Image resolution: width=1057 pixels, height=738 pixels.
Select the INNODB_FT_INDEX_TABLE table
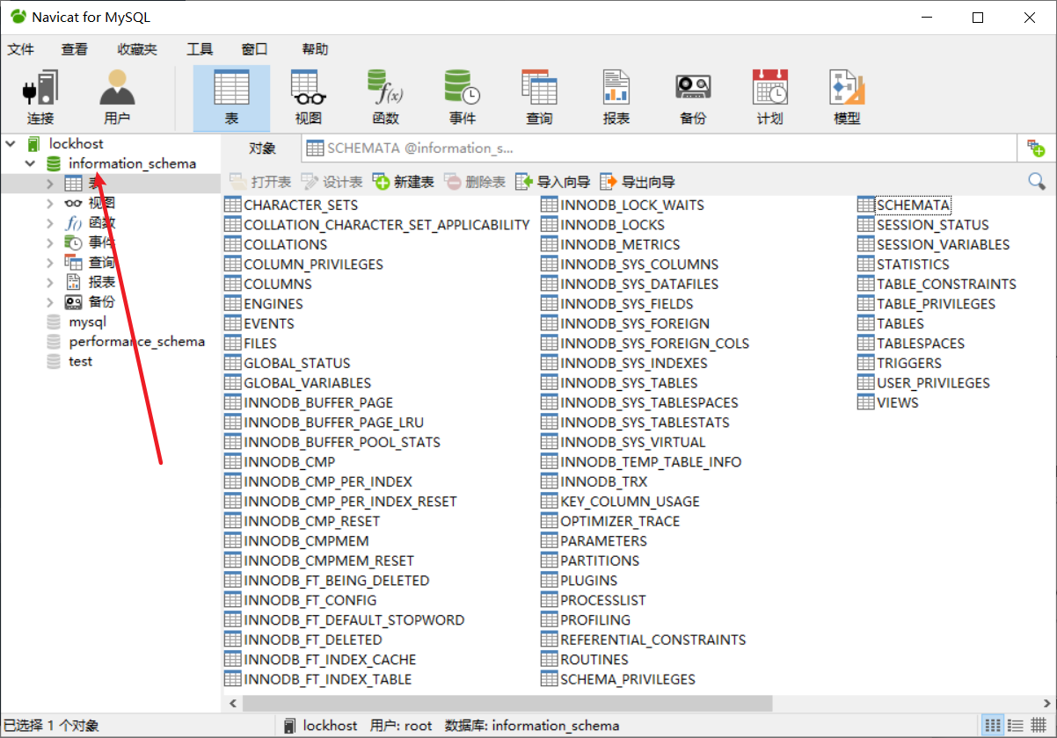coord(328,679)
